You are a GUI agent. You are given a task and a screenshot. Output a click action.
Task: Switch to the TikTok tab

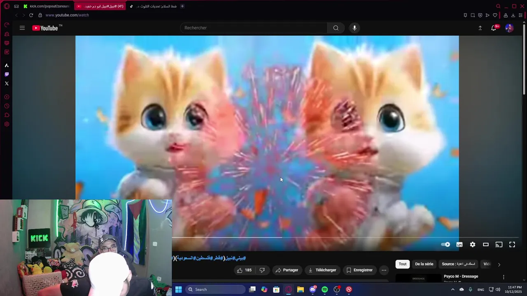(x=153, y=6)
